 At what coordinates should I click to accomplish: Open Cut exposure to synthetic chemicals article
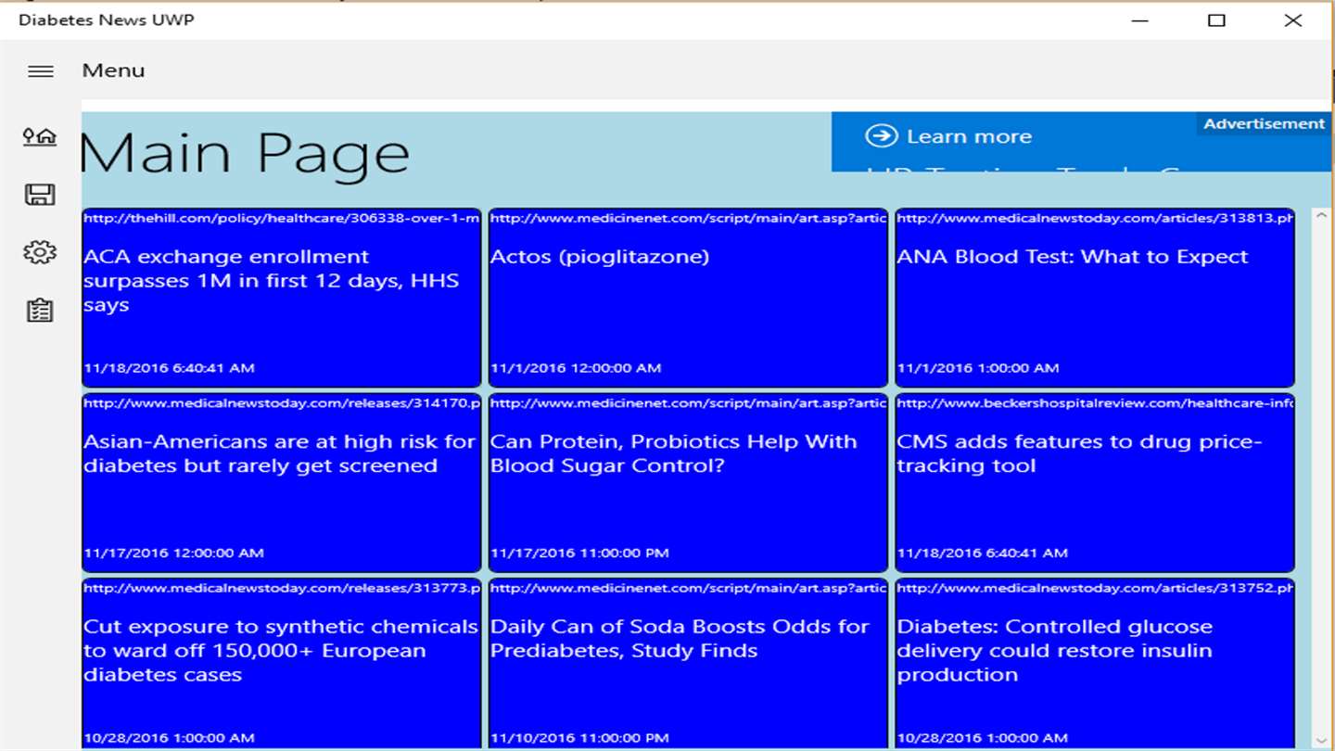click(281, 663)
